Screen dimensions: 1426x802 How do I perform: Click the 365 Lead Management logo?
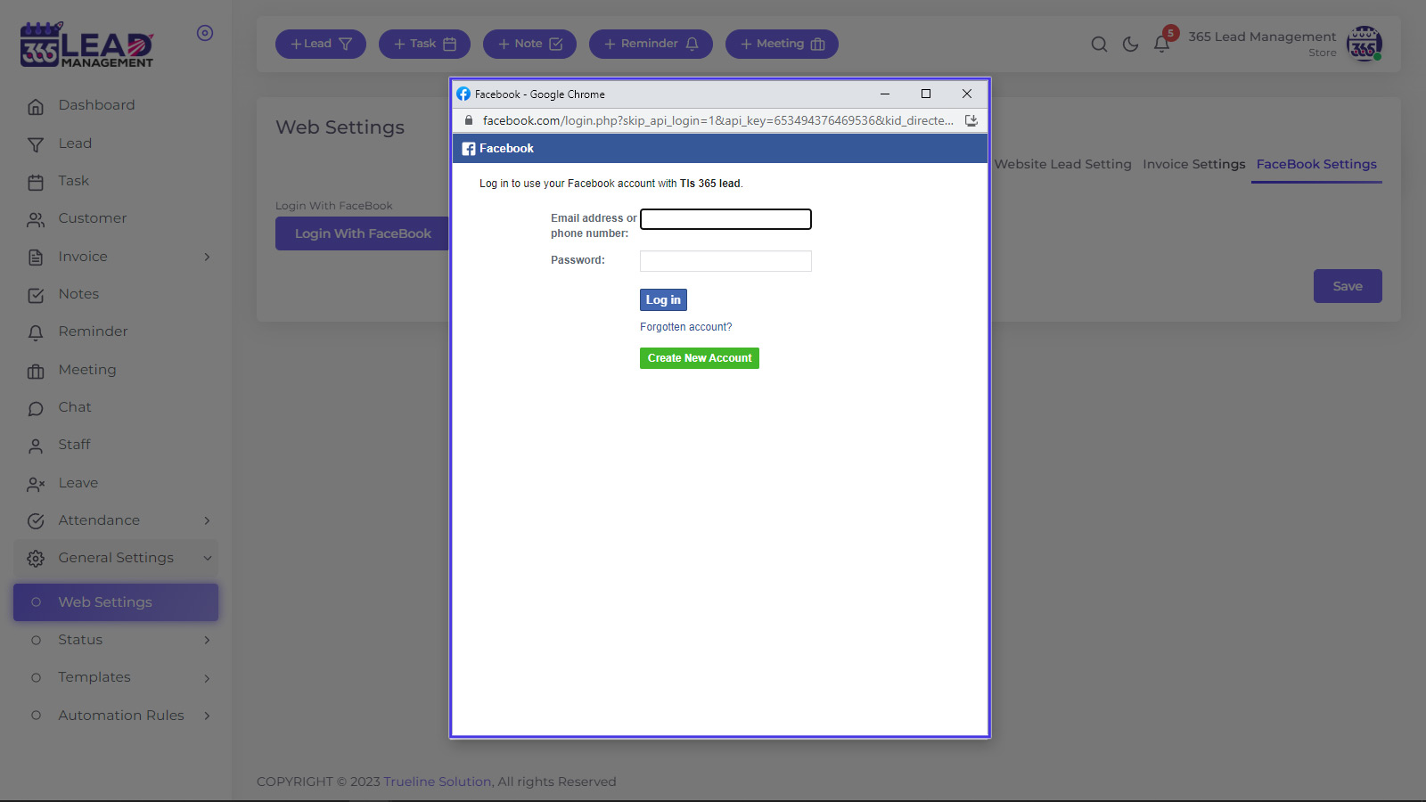[86, 45]
